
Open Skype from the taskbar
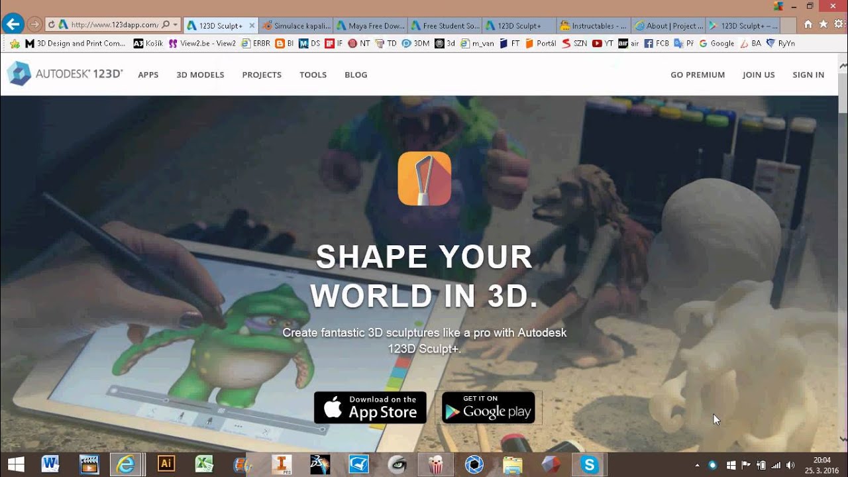click(x=589, y=464)
